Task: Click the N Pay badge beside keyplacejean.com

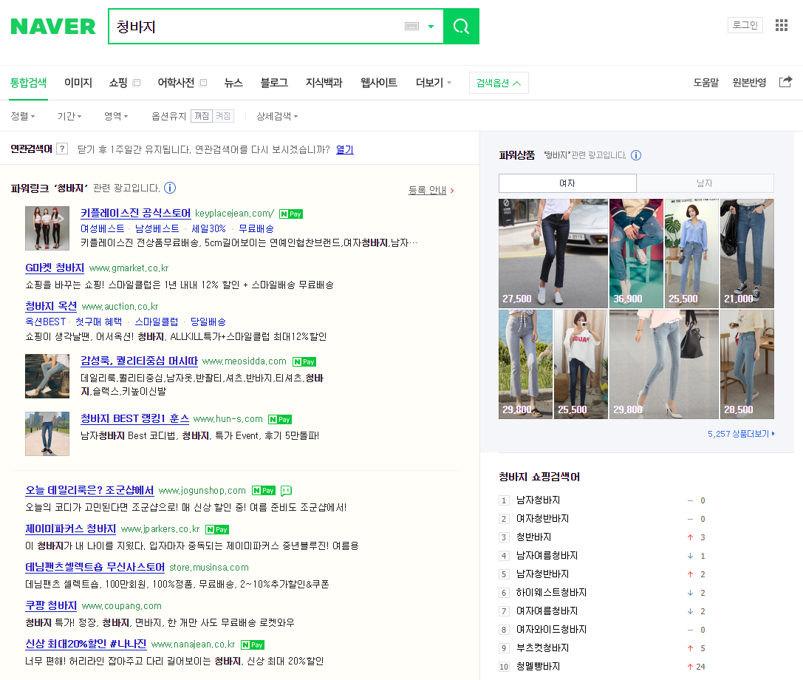Action: tap(291, 214)
